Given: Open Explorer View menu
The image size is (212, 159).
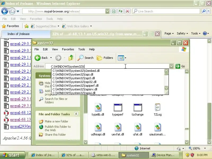Looking at the screenshot, I should (55, 49).
